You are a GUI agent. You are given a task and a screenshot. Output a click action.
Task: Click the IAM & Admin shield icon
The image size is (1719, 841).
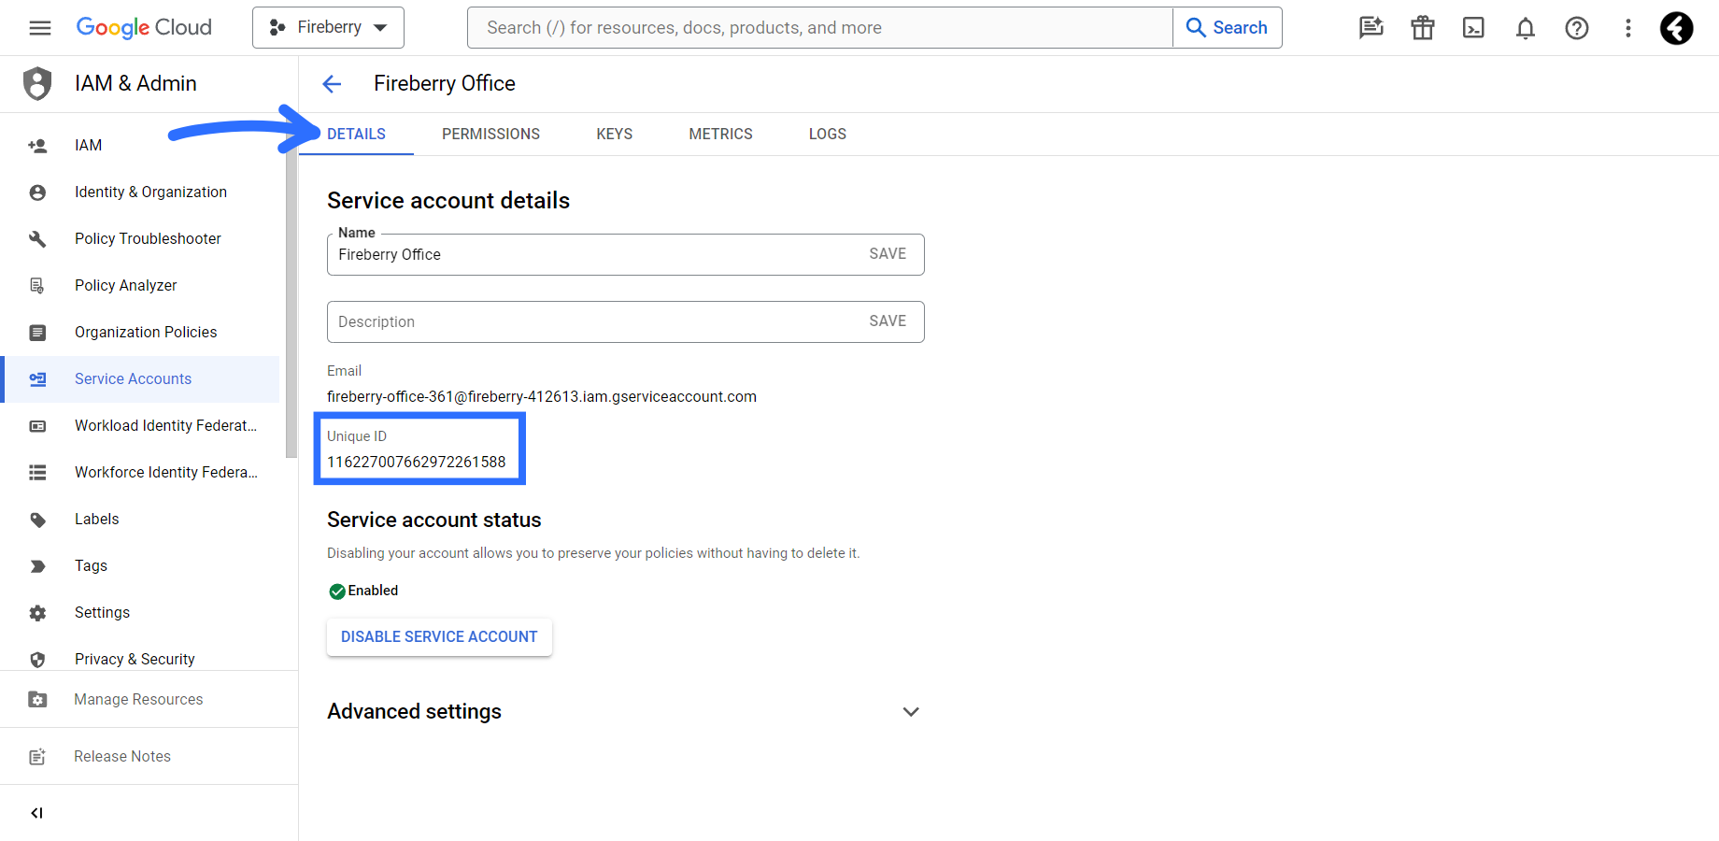pos(37,83)
